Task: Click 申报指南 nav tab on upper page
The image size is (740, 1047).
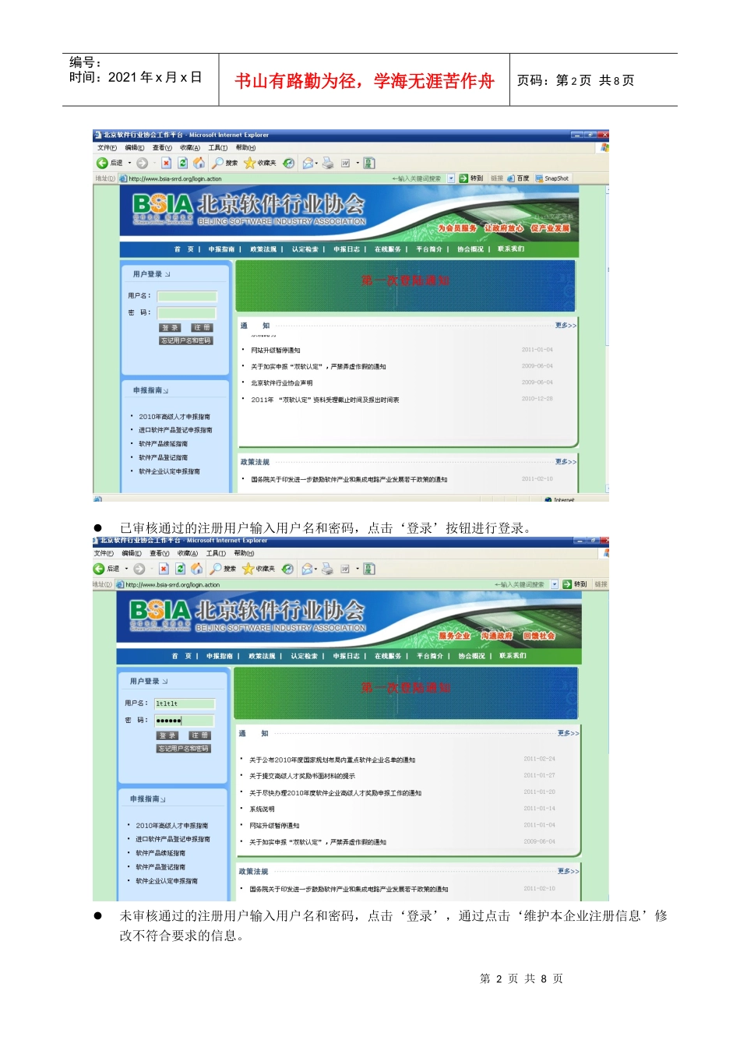Action: pyautogui.click(x=221, y=249)
